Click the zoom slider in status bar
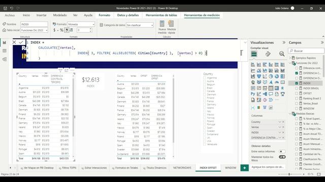 click(x=289, y=174)
